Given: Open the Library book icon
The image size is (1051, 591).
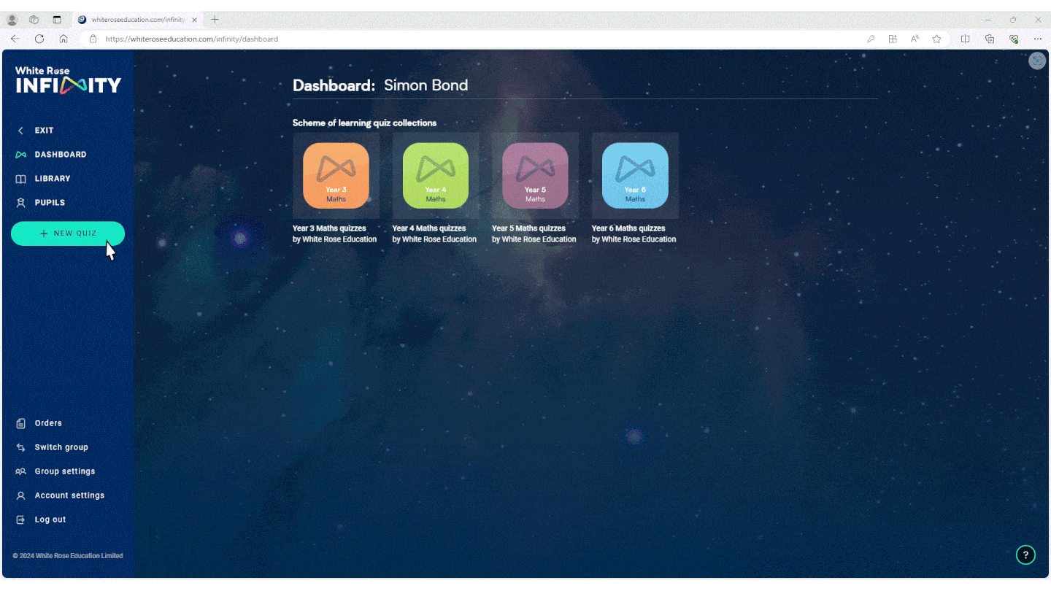Looking at the screenshot, I should tap(20, 179).
